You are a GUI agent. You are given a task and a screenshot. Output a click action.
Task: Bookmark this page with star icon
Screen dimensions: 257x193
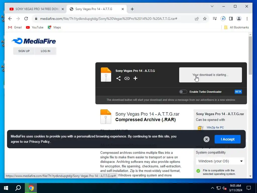click(x=205, y=19)
